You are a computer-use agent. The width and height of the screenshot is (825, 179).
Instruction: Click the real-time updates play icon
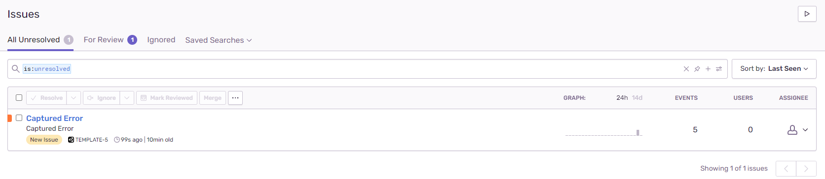807,14
